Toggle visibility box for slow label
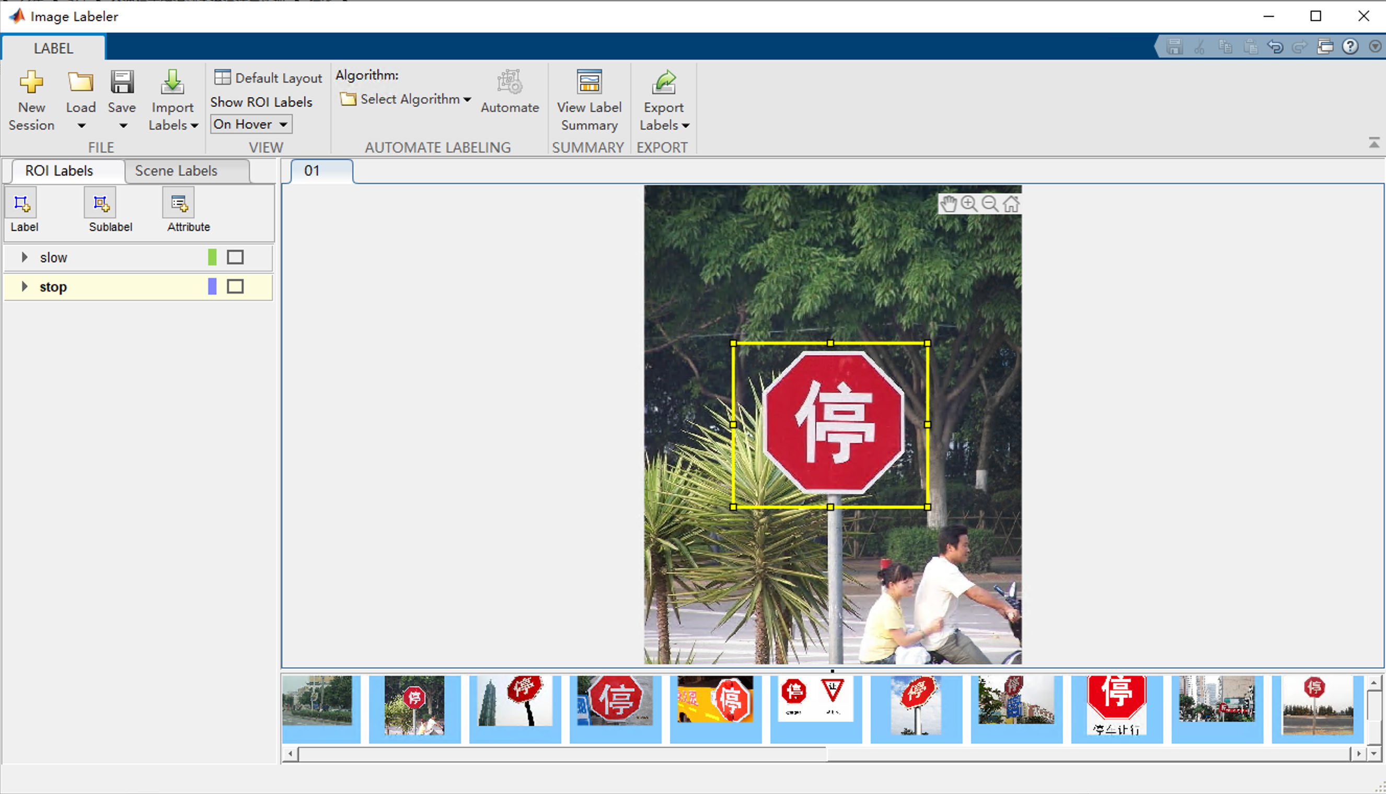Screen dimensions: 1386x794 pyautogui.click(x=235, y=257)
